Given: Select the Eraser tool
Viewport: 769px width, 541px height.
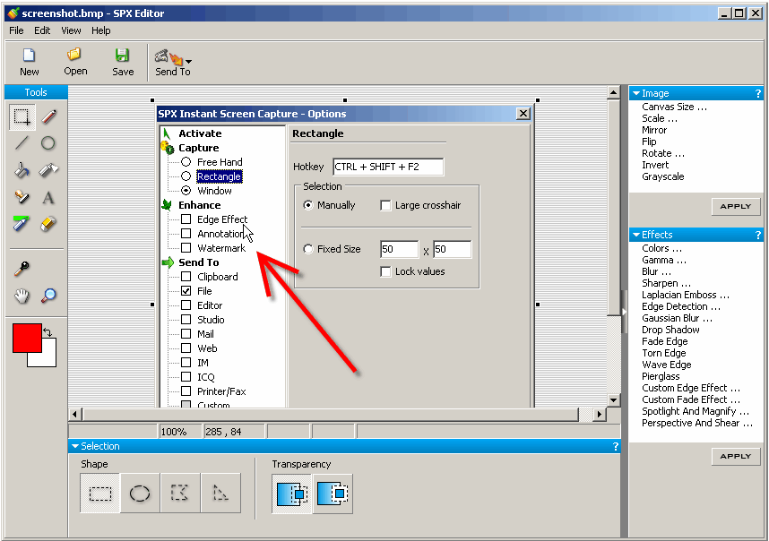Looking at the screenshot, I should click(48, 224).
